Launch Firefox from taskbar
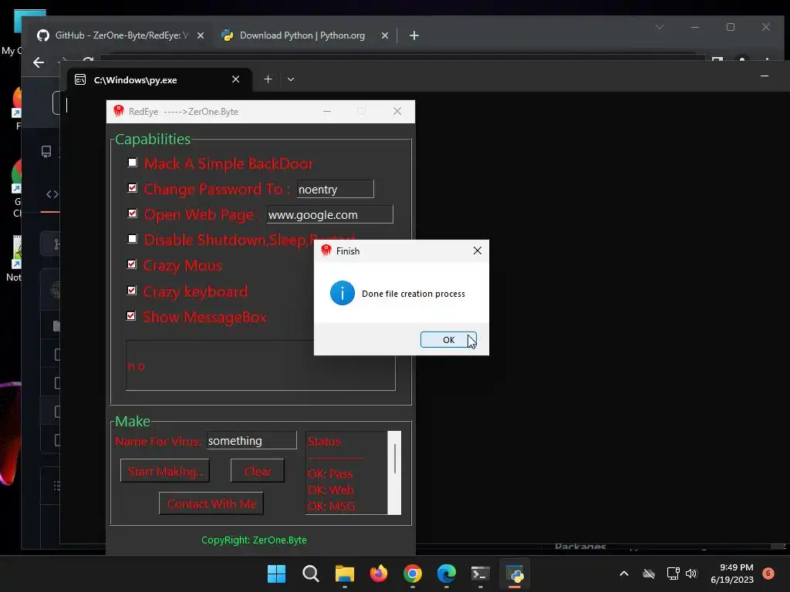 (x=379, y=573)
